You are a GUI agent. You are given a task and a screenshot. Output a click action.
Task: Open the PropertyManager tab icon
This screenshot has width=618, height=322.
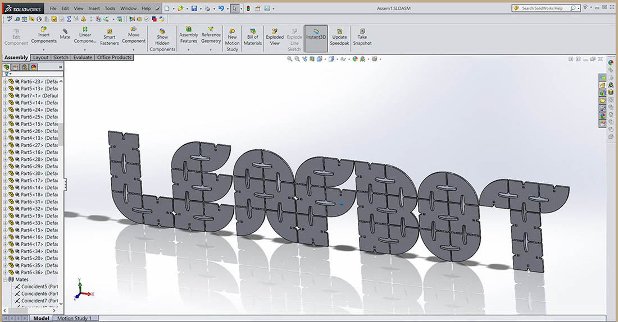pyautogui.click(x=16, y=67)
